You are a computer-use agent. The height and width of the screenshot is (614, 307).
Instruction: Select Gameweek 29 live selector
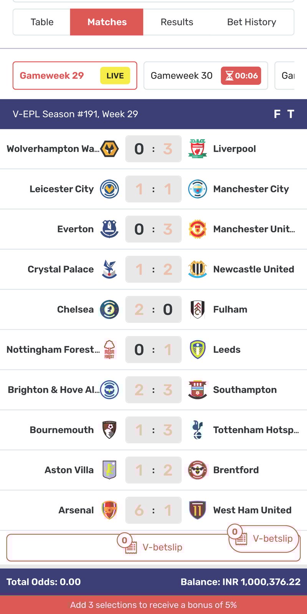75,76
